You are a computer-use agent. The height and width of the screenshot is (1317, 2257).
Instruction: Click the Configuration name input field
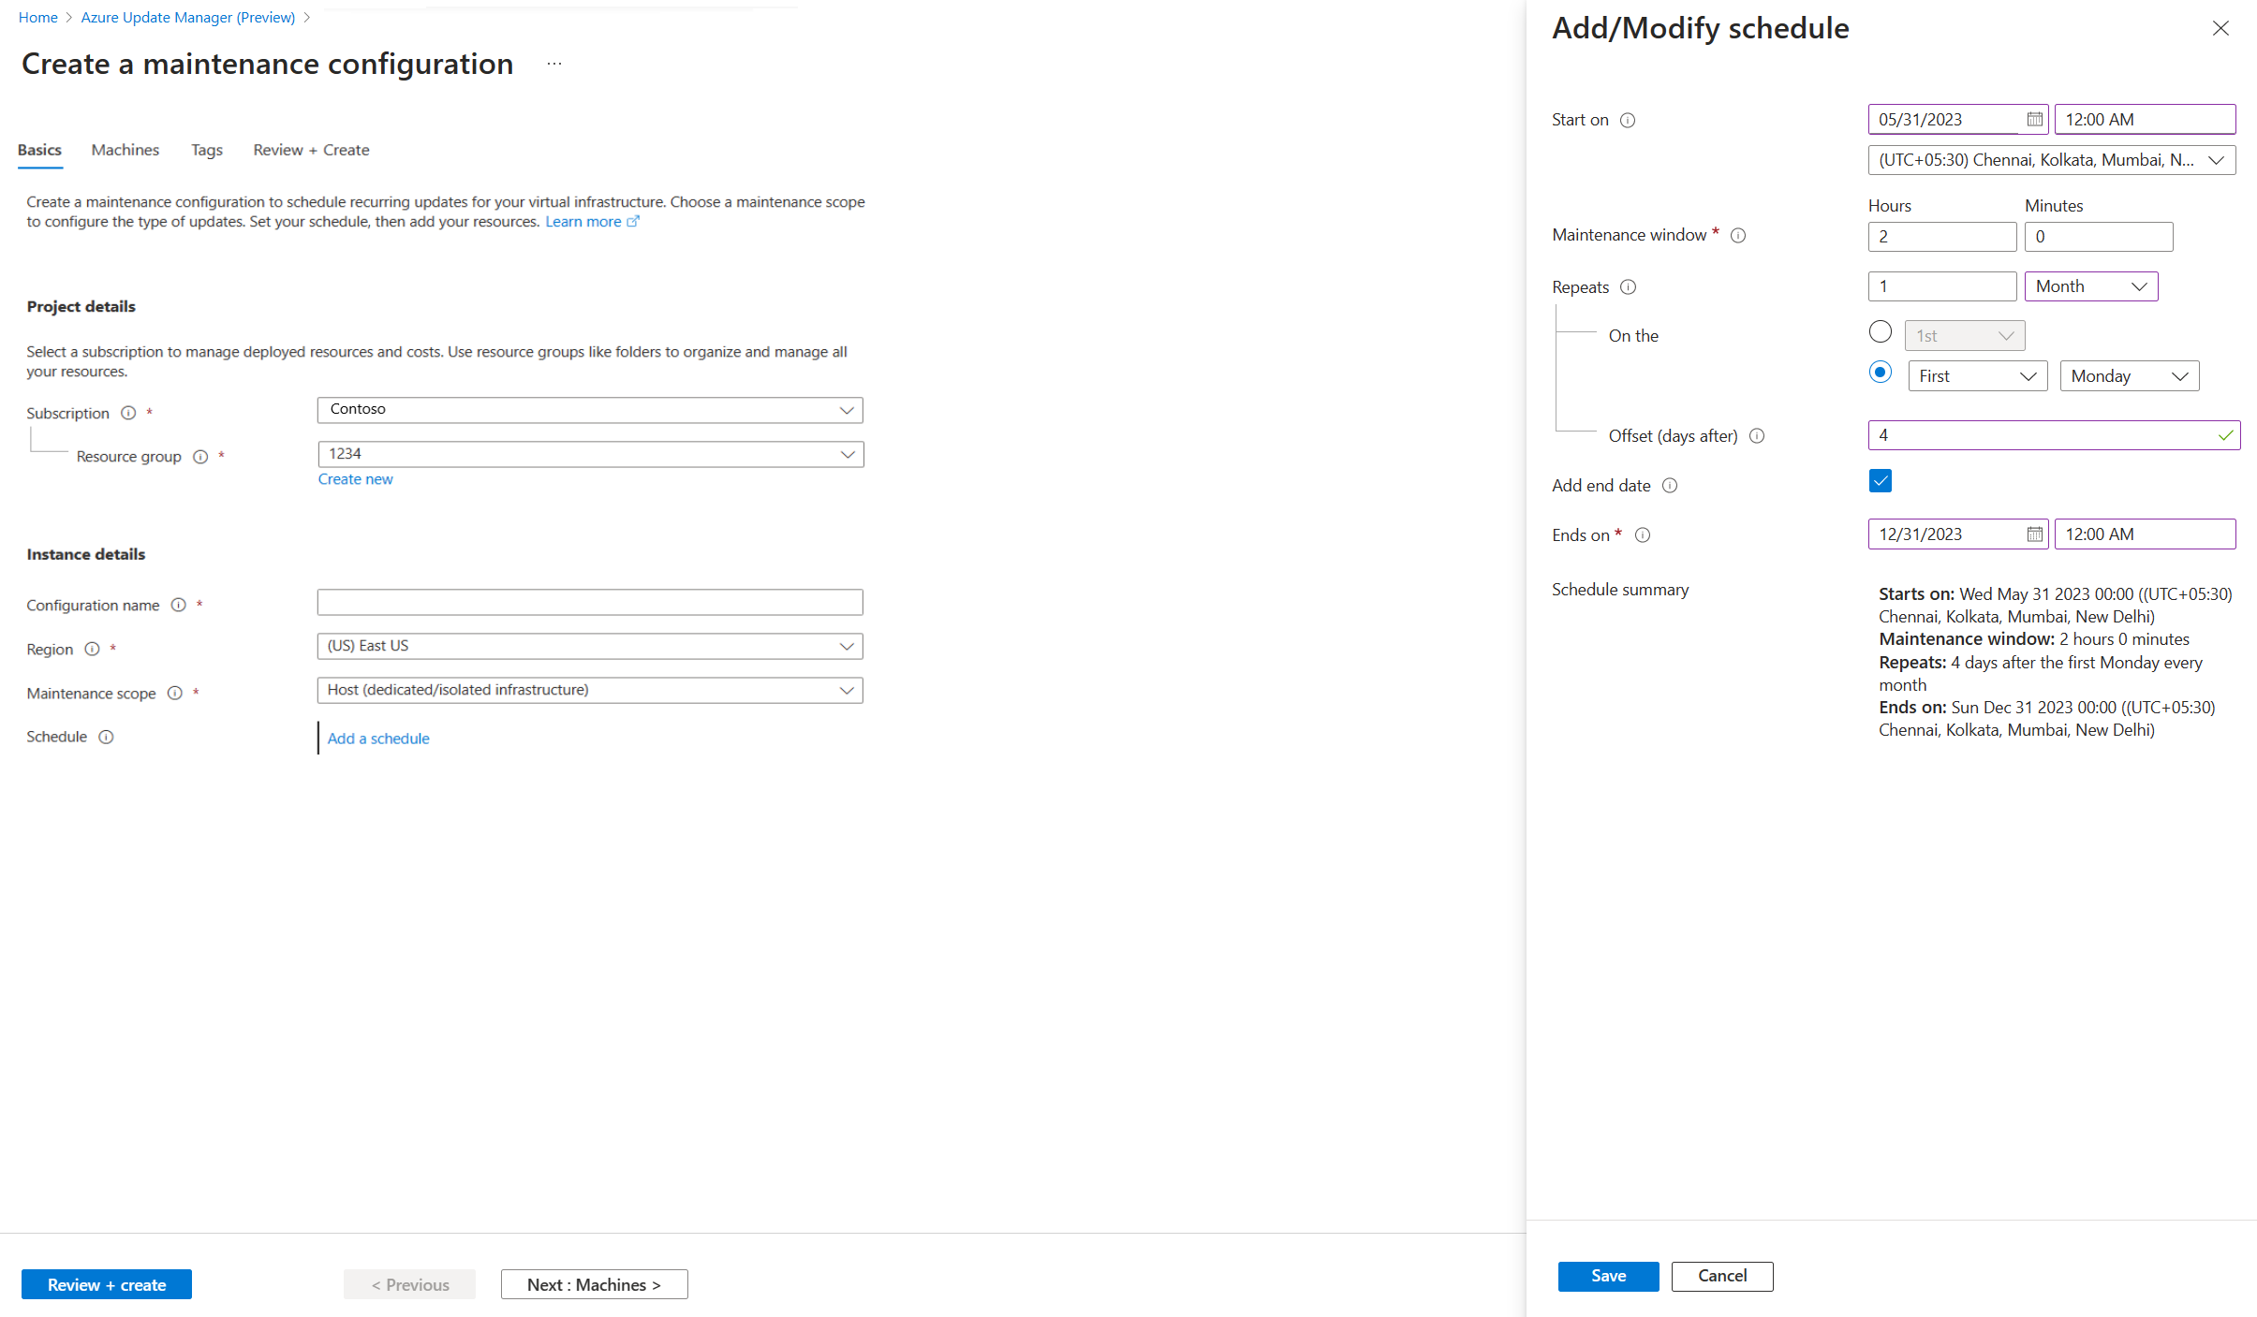tap(588, 601)
